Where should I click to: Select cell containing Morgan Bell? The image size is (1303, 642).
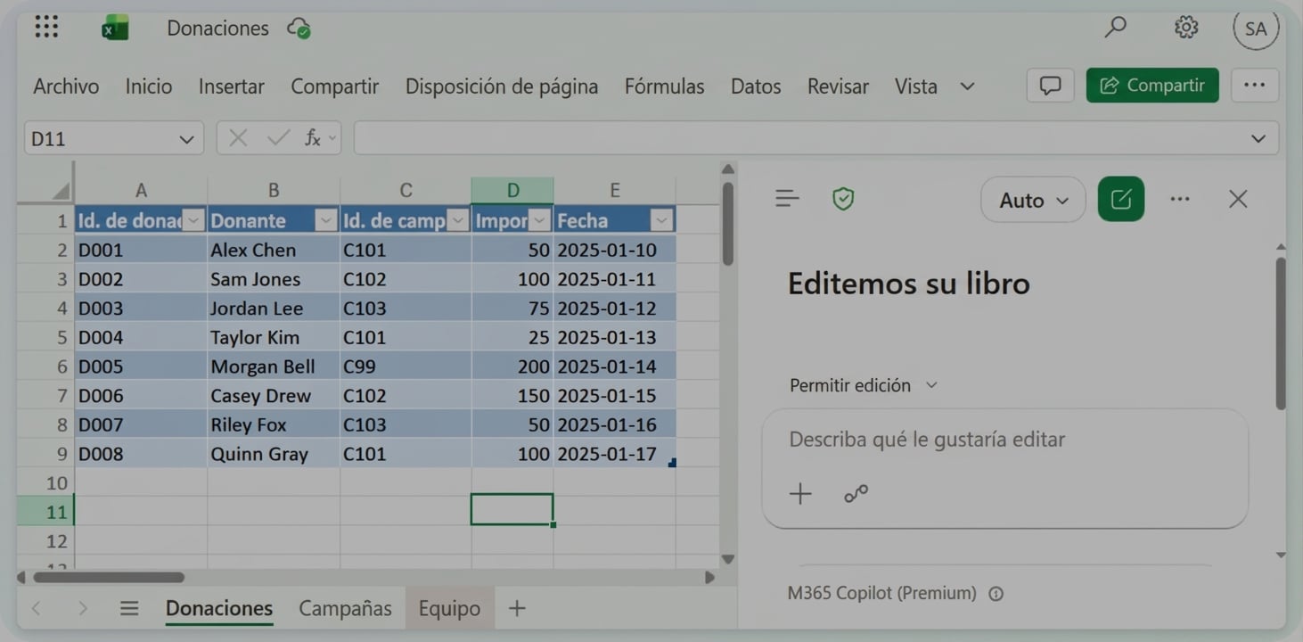tap(273, 366)
